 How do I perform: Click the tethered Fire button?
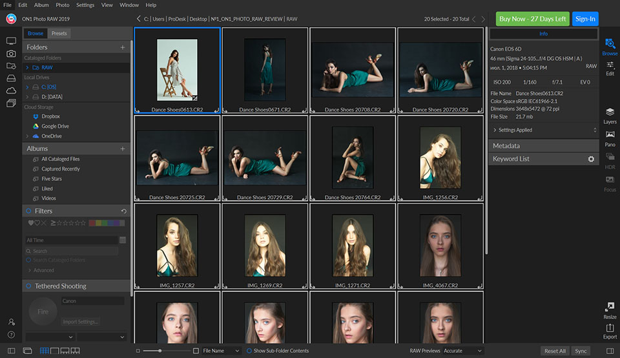coord(43,311)
